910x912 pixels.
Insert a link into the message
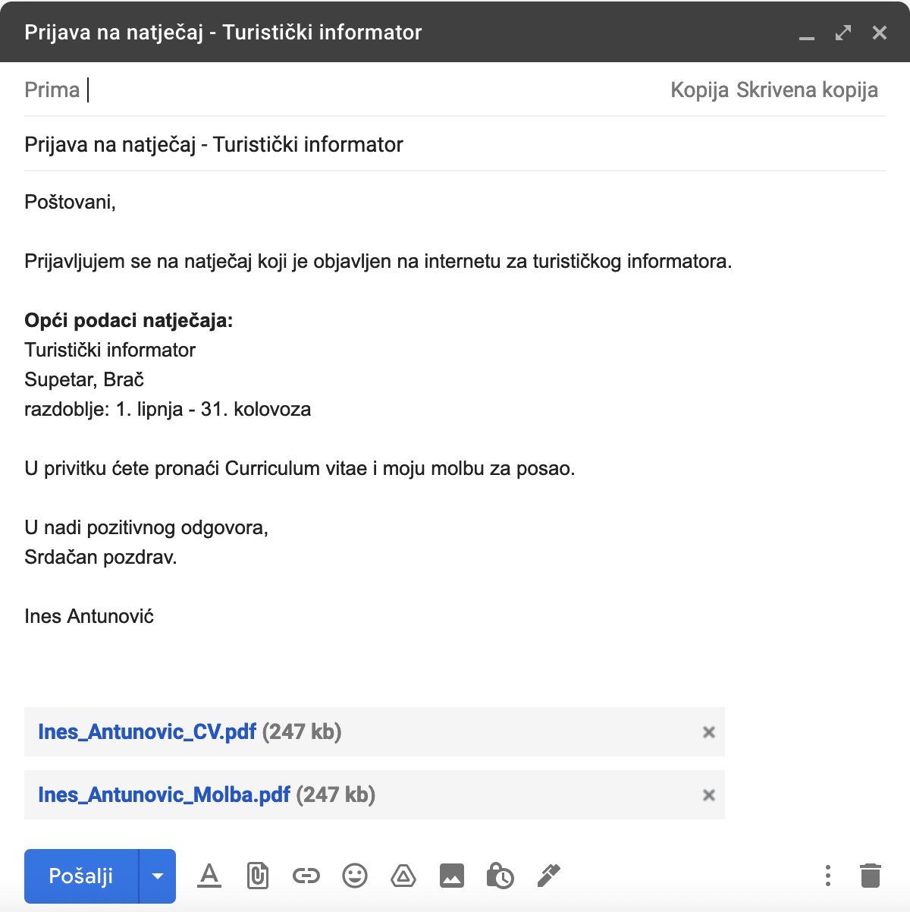[306, 876]
